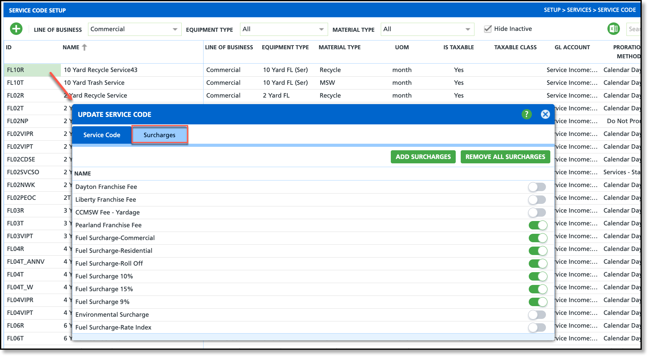
Task: Close the Update Service Code dialog
Action: coord(545,114)
